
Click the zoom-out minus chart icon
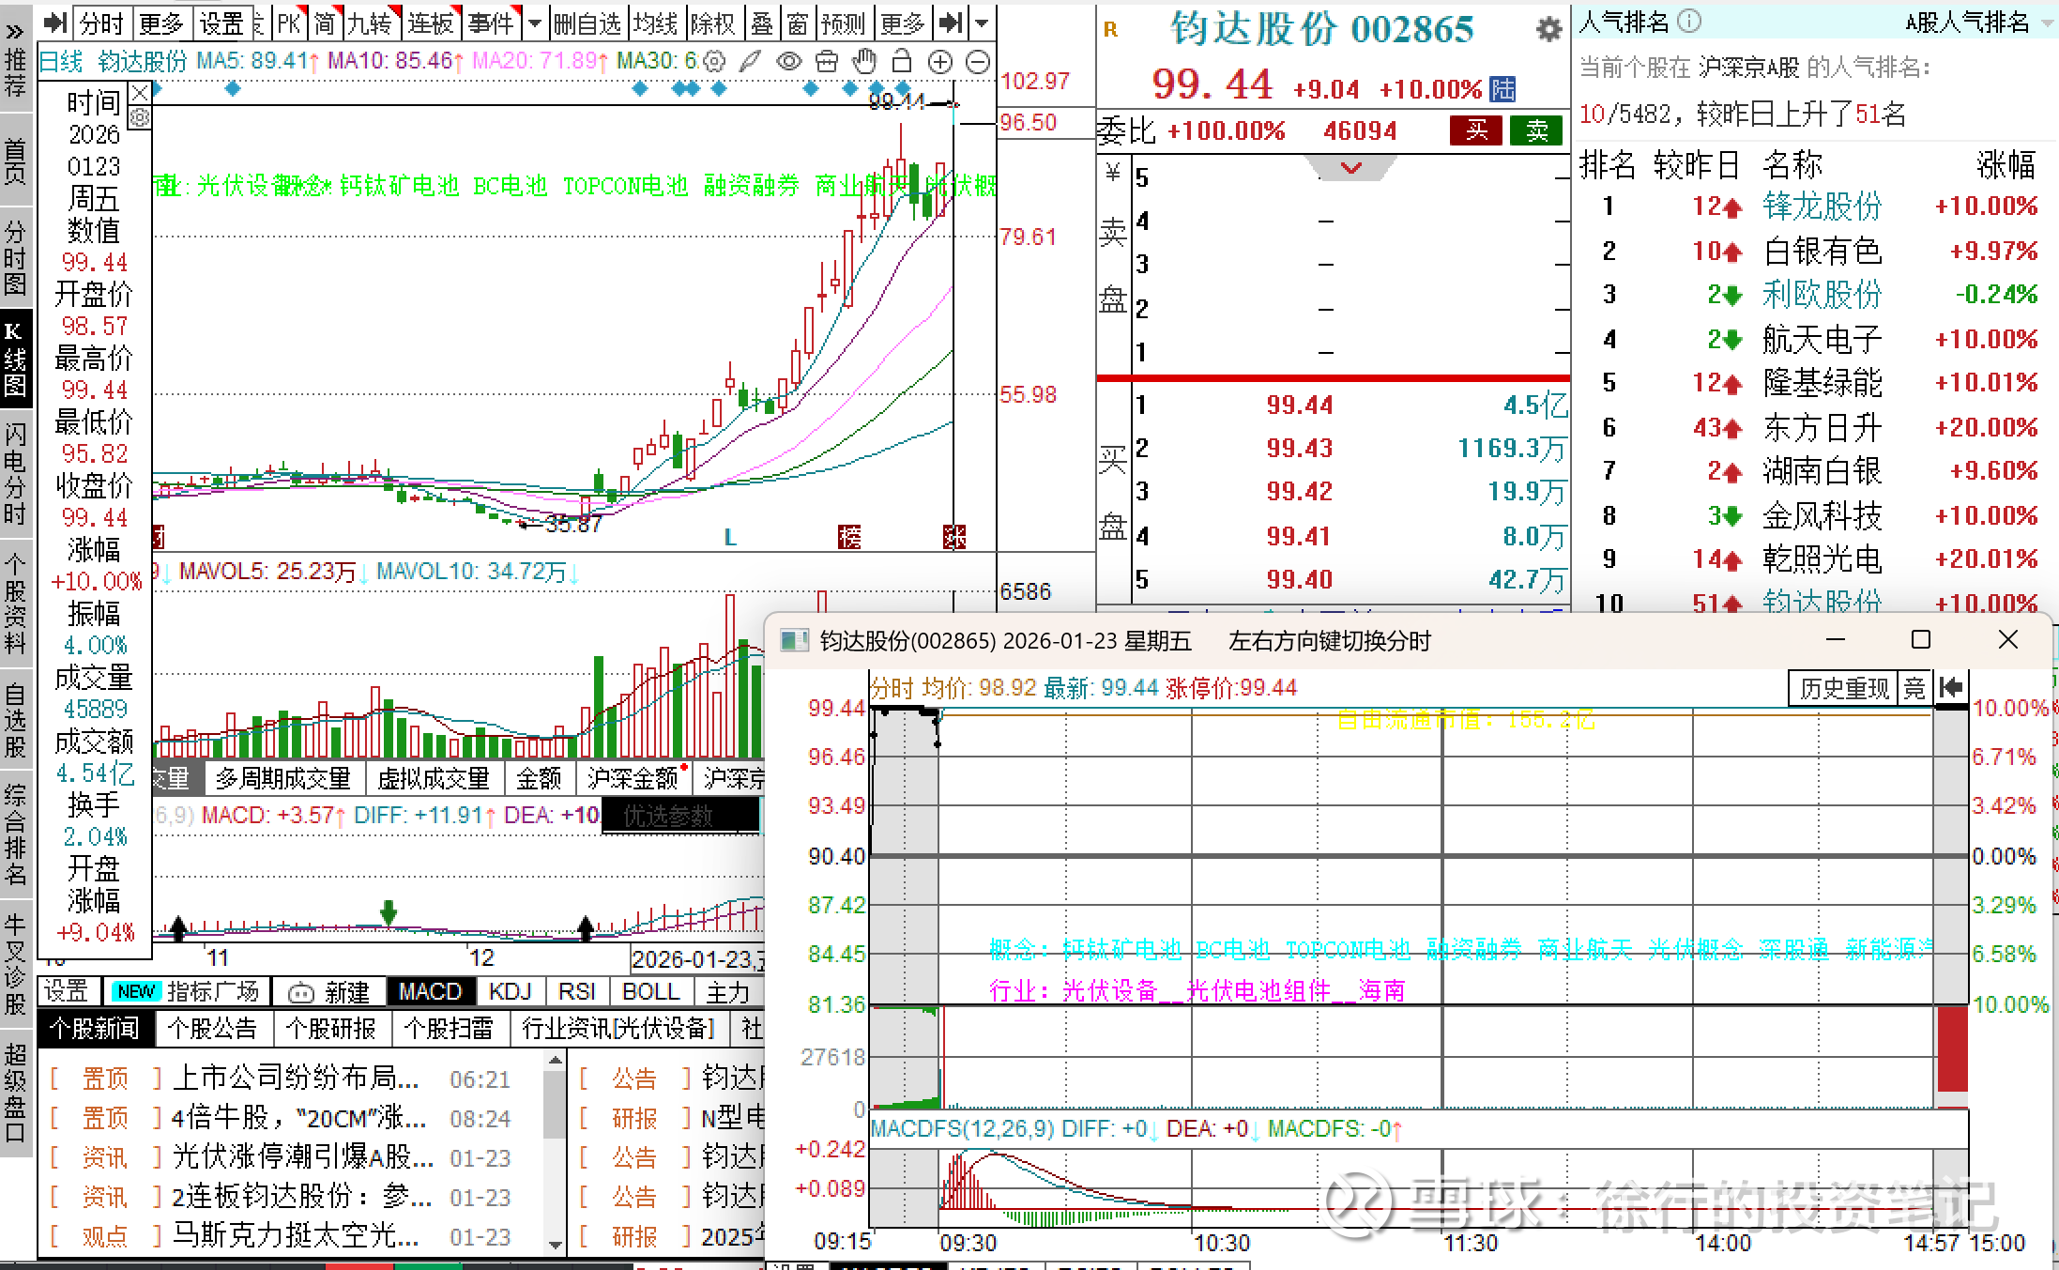pyautogui.click(x=978, y=63)
